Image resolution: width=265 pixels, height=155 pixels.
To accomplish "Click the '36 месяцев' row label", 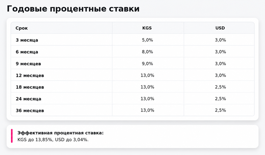I will coord(30,110).
